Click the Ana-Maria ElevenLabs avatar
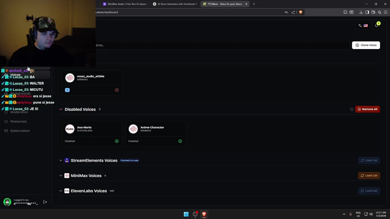 [70, 129]
